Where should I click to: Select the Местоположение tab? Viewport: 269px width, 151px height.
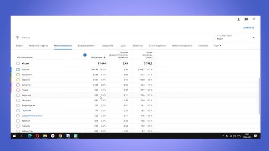pos(63,46)
